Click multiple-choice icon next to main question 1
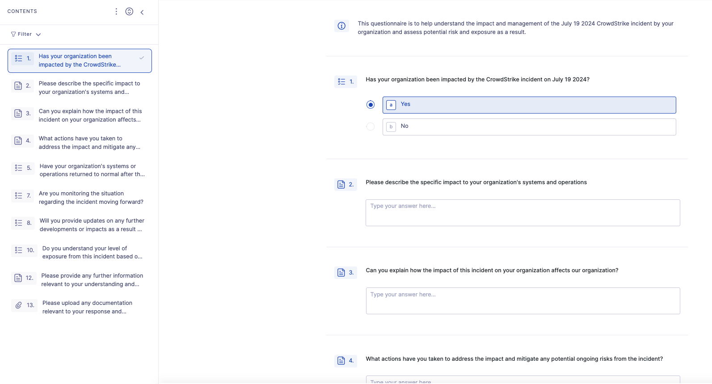 341,82
